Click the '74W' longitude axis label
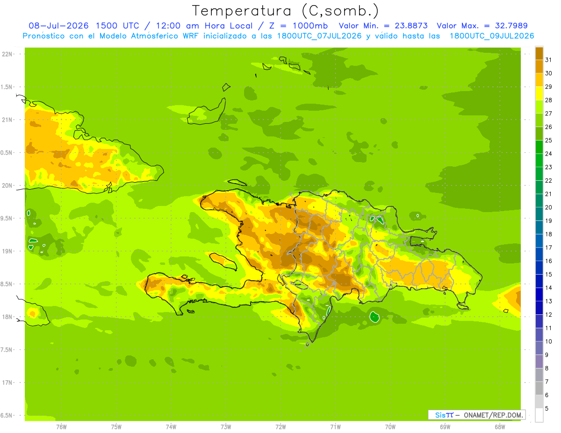The image size is (561, 433). tap(171, 426)
